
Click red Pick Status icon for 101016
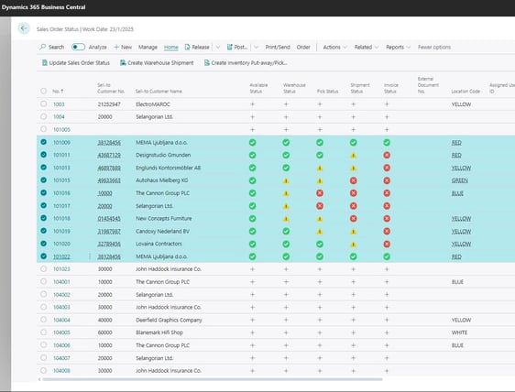click(320, 193)
